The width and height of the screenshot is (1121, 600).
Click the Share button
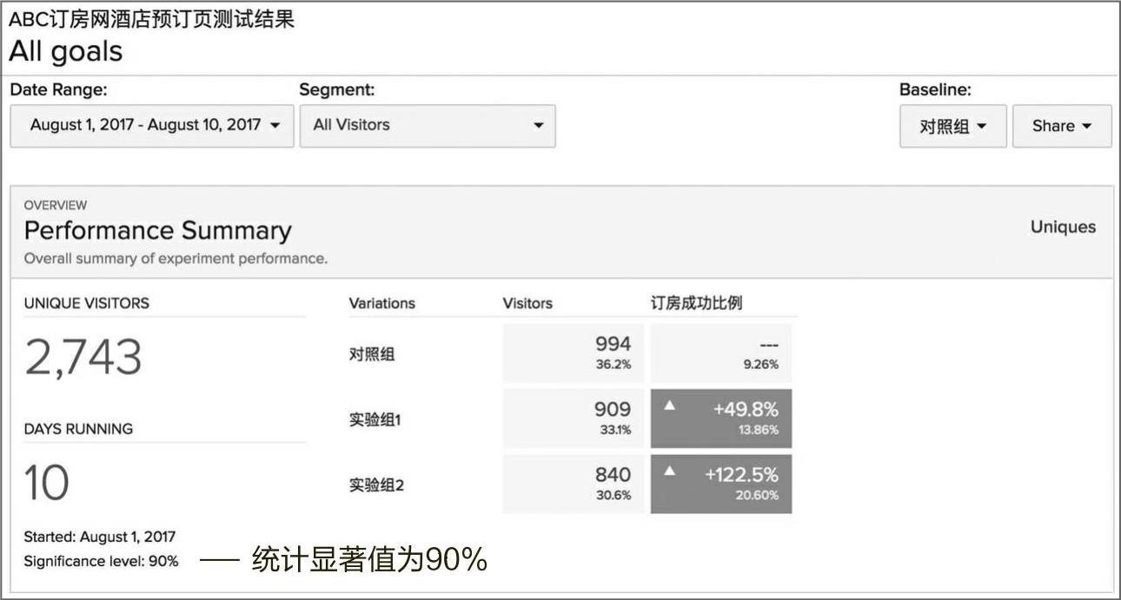1061,126
